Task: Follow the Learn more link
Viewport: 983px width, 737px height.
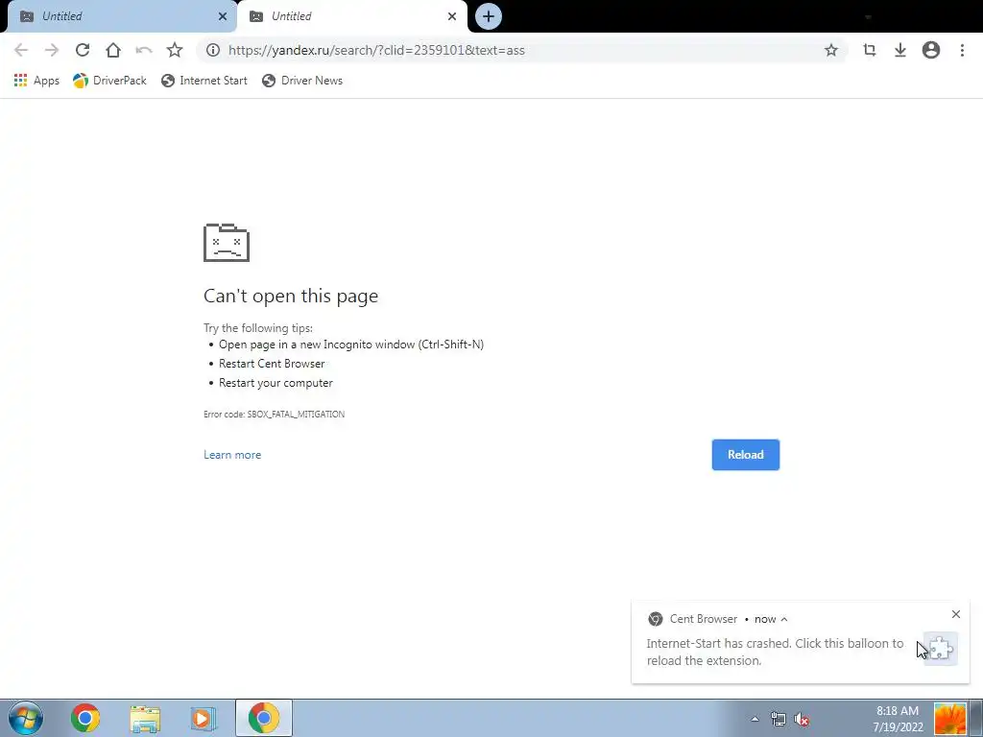Action: point(232,455)
